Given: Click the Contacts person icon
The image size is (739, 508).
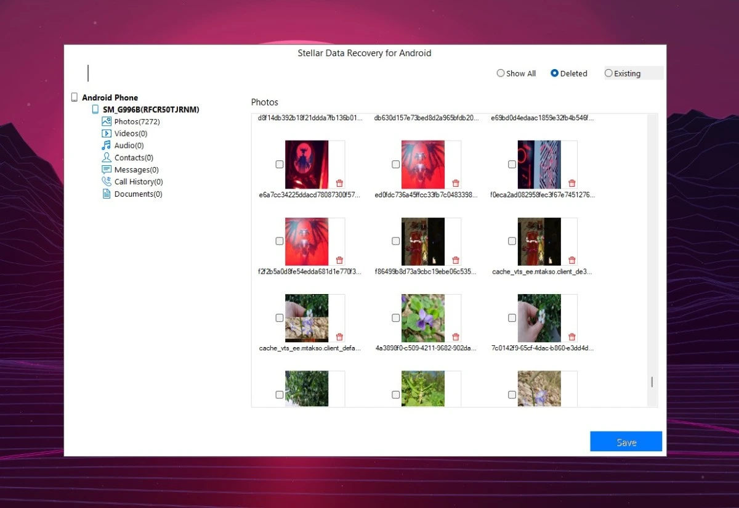Looking at the screenshot, I should point(107,158).
